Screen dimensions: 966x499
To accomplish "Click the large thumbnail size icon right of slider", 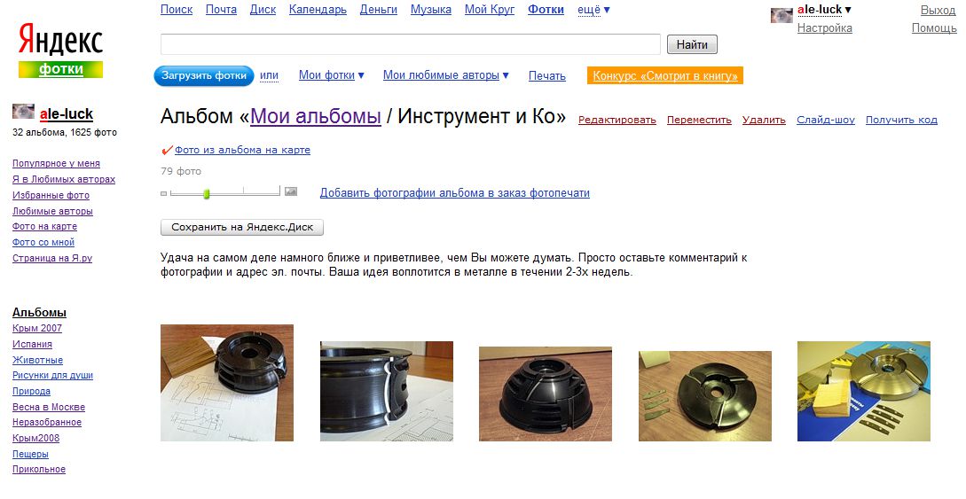I will point(291,192).
